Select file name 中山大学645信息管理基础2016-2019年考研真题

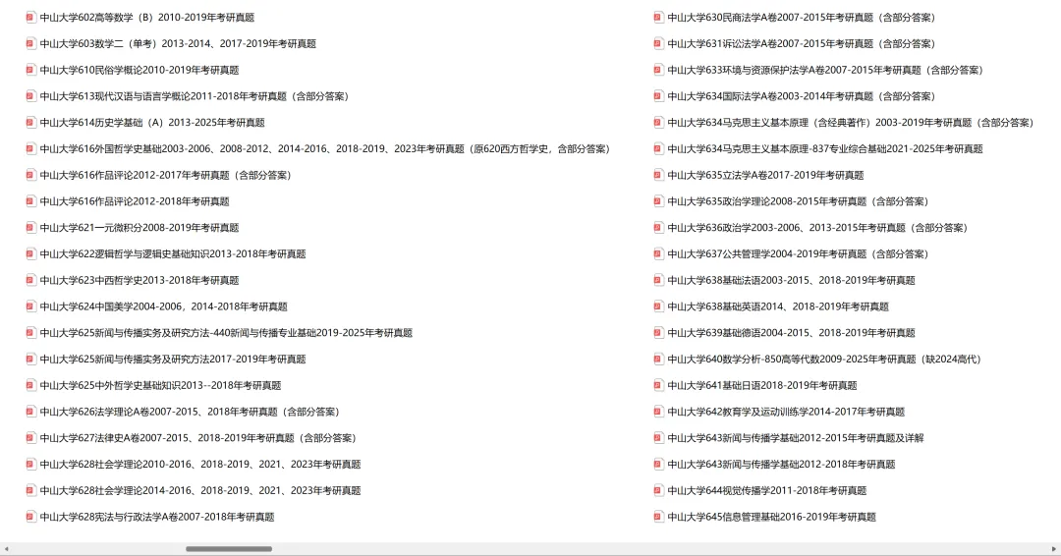(772, 517)
